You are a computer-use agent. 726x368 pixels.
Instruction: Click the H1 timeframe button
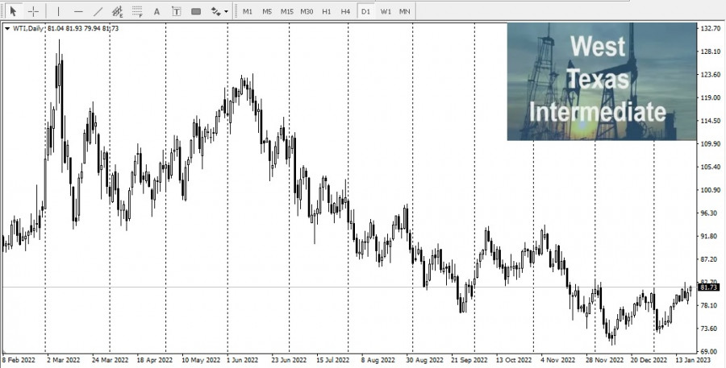click(326, 11)
